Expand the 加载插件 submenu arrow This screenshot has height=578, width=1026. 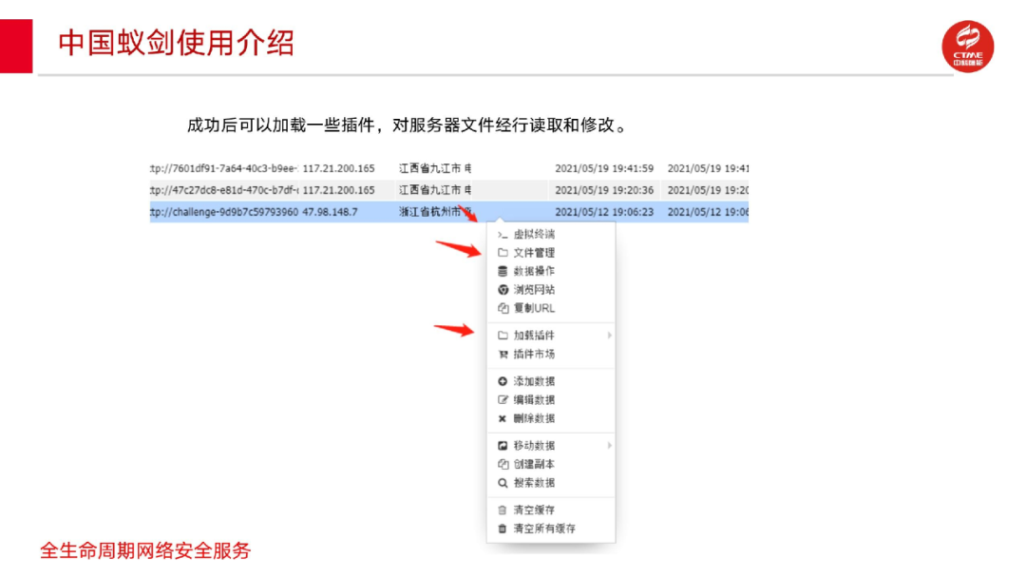pyautogui.click(x=609, y=336)
